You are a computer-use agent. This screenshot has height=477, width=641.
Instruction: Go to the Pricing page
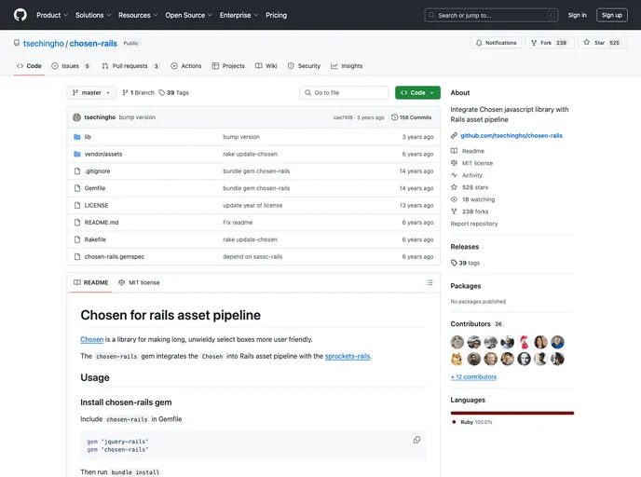(276, 15)
